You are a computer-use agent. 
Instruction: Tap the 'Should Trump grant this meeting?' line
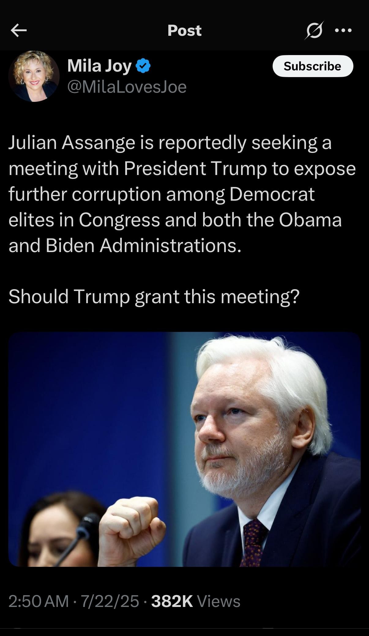pyautogui.click(x=154, y=296)
